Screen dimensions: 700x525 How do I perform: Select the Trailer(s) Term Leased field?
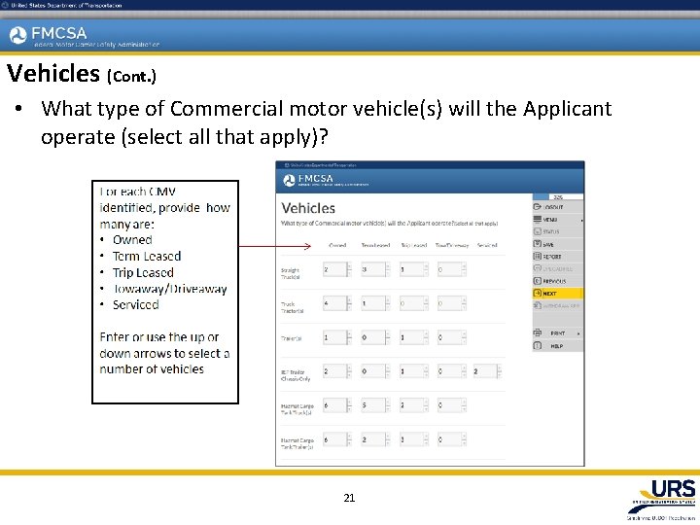tap(375, 337)
